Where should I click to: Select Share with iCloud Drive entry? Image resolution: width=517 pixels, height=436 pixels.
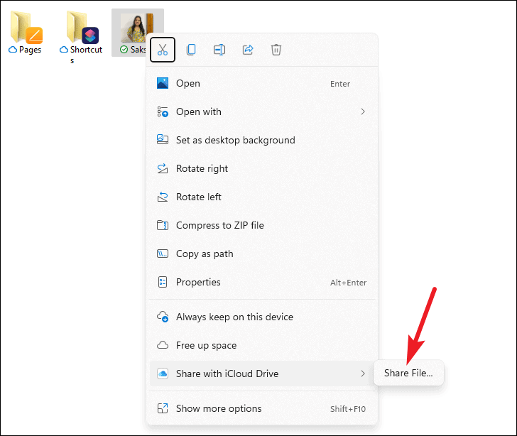[262, 374]
